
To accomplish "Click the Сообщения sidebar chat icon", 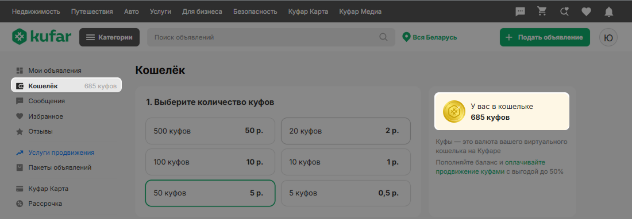I will click(x=20, y=101).
